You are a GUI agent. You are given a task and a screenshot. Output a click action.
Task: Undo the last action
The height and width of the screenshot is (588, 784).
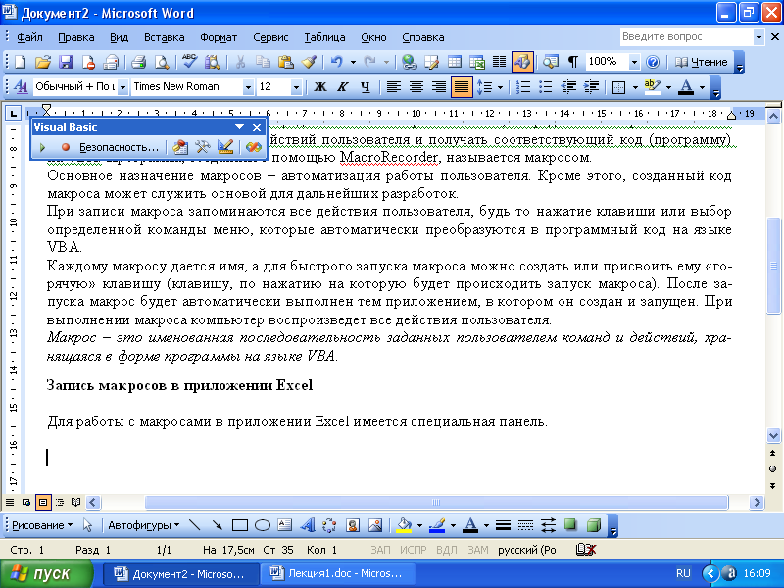[x=336, y=62]
